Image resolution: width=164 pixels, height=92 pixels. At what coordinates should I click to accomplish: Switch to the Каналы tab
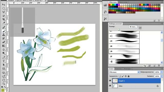[119, 69]
